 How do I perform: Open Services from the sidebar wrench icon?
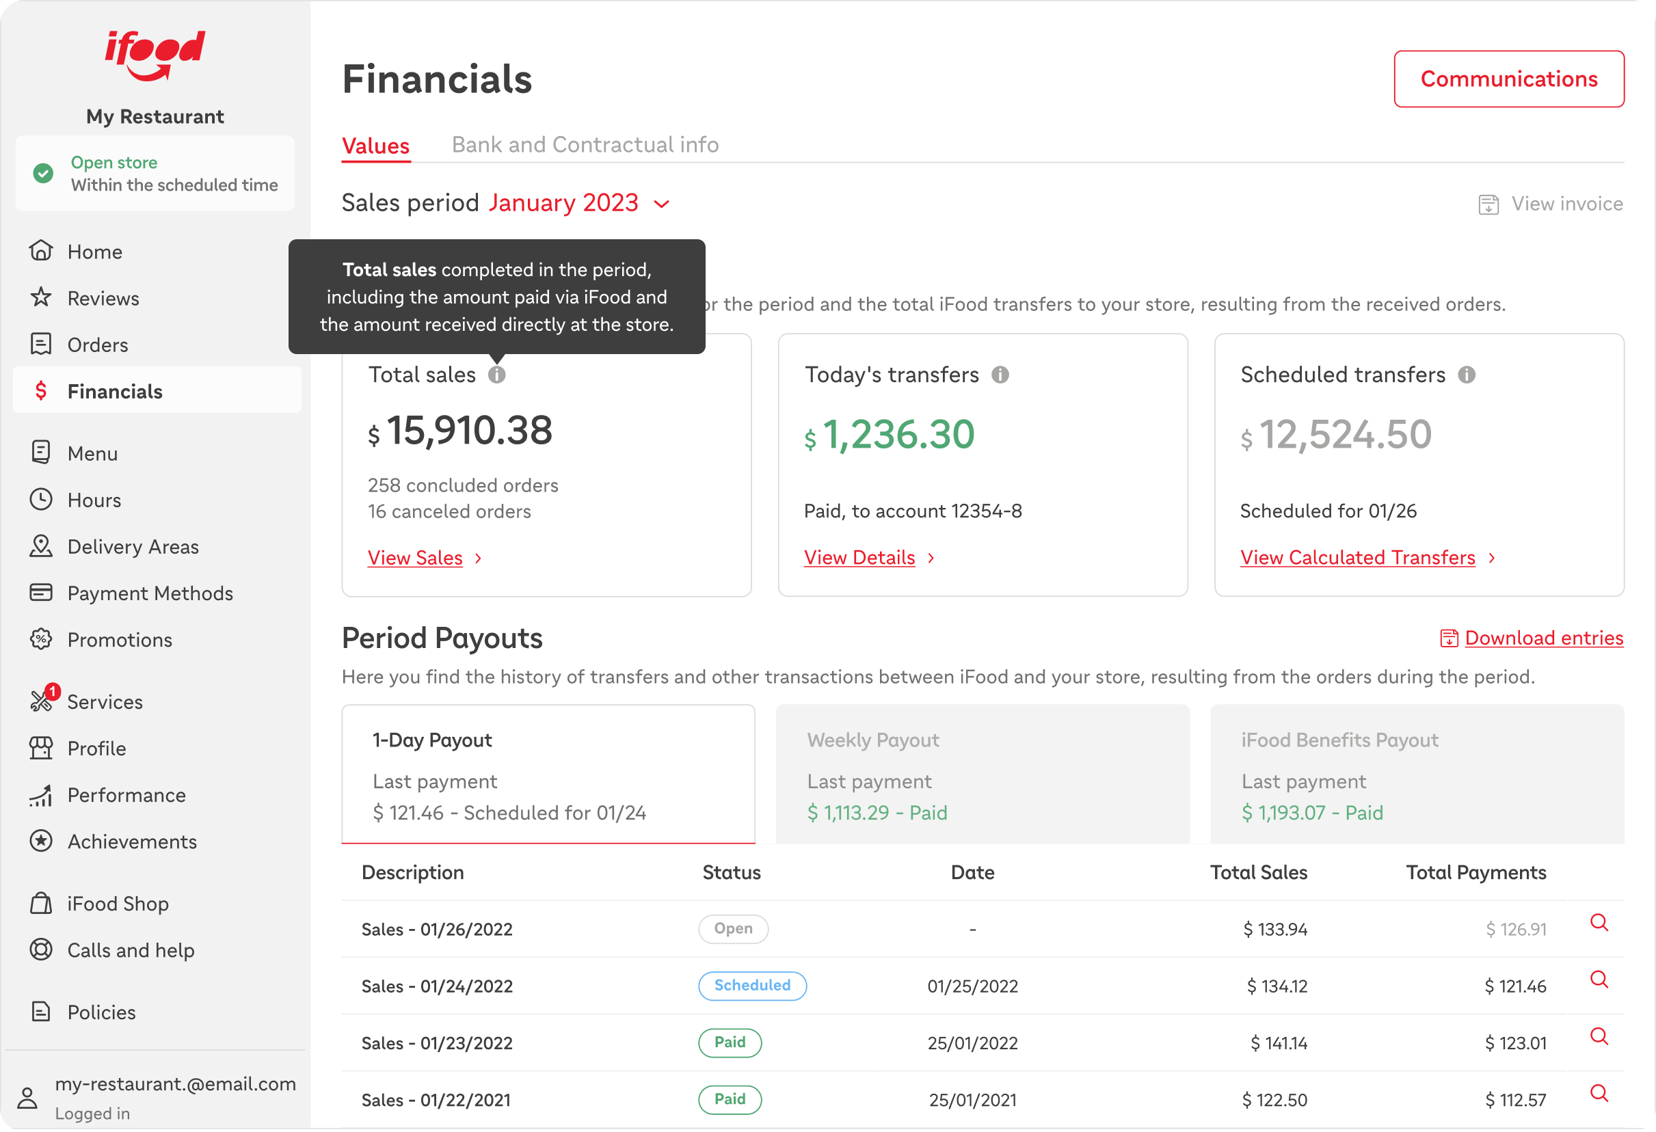pos(41,702)
